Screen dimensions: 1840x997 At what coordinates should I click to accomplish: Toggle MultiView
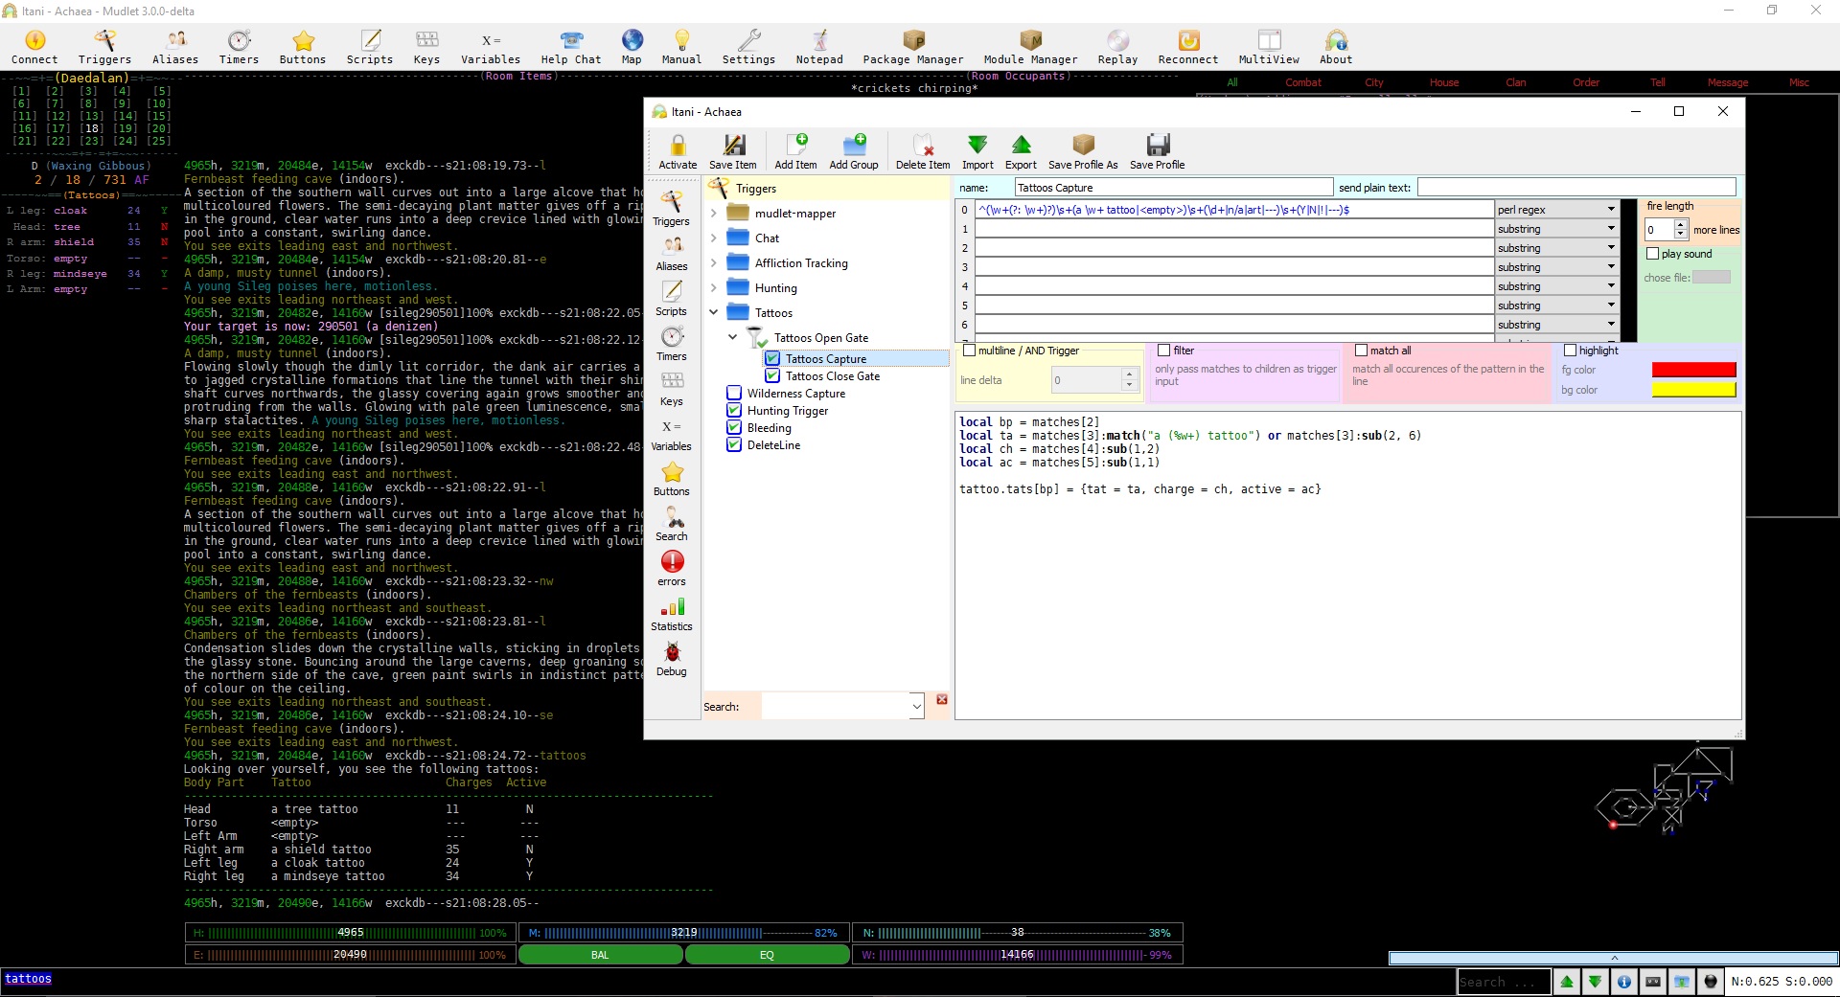1269,46
